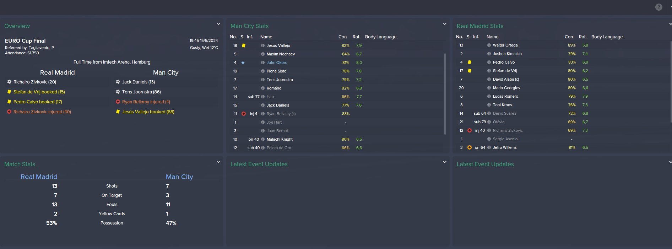The height and width of the screenshot is (249, 672).
Task: Open Toni Kroos player name link
Action: pyautogui.click(x=502, y=105)
